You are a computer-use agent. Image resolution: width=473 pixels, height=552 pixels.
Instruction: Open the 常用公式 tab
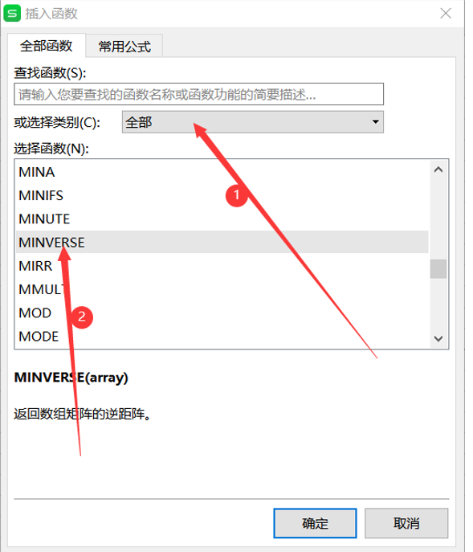click(x=124, y=46)
